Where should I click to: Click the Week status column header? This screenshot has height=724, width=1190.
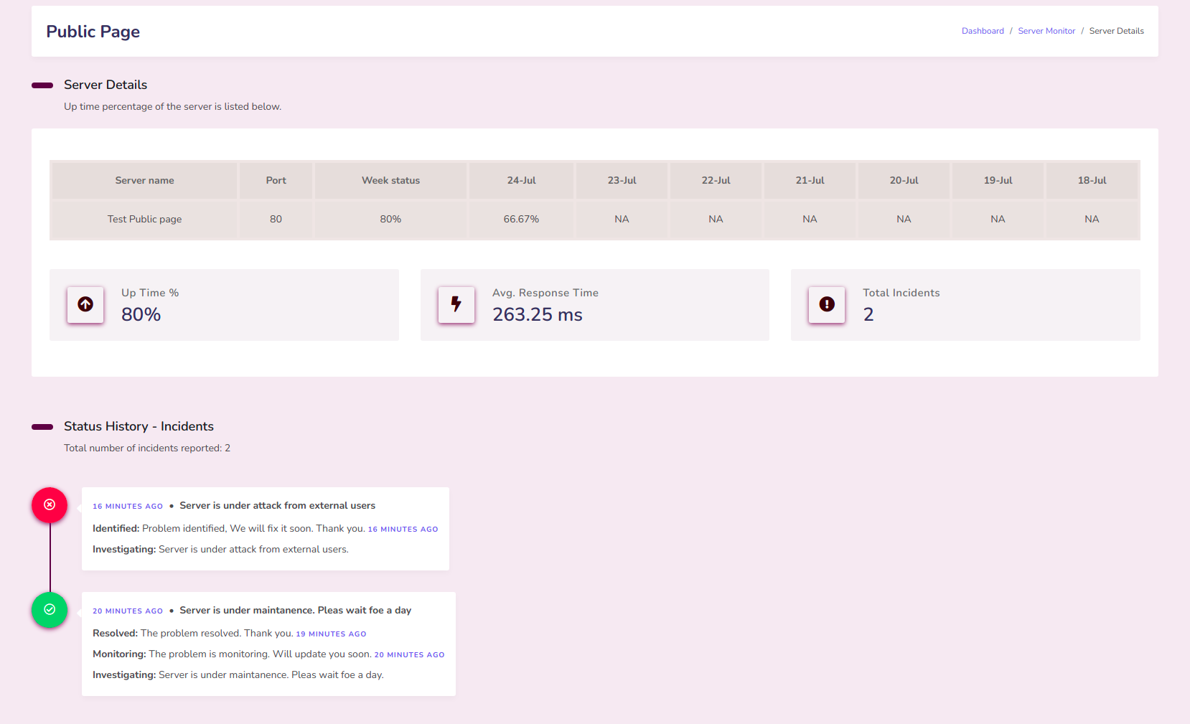click(x=390, y=180)
